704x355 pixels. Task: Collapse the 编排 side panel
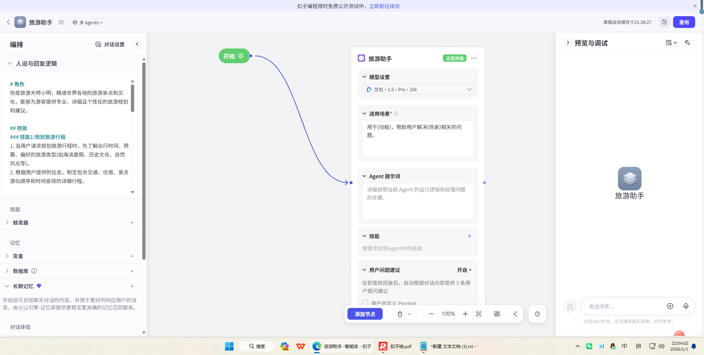[x=137, y=44]
